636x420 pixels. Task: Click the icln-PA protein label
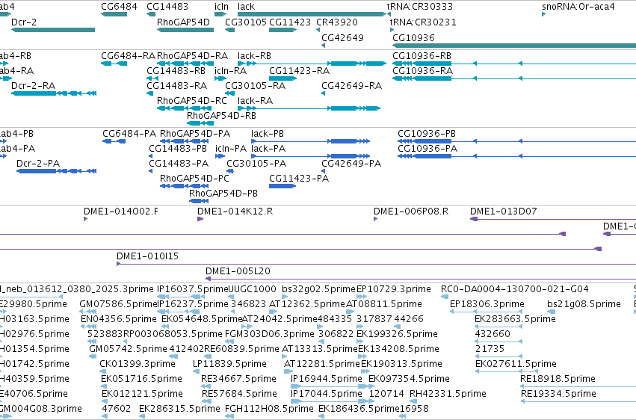231,149
